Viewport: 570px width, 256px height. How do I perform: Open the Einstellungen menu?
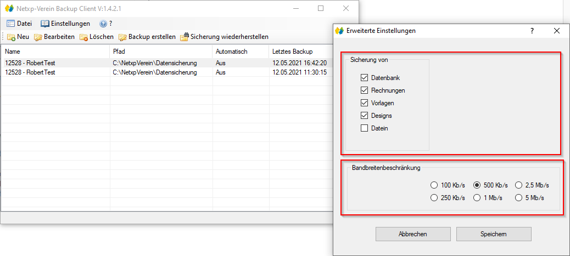(x=65, y=24)
